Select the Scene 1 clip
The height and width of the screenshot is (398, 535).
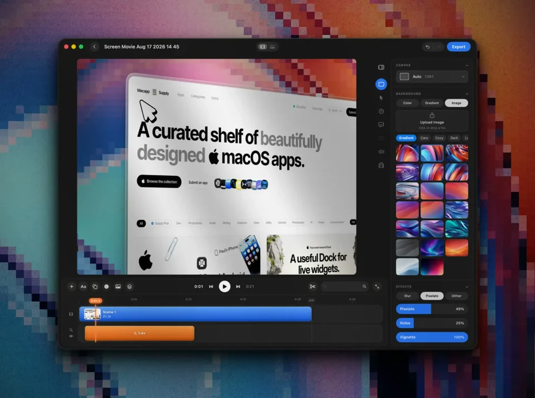tap(196, 314)
